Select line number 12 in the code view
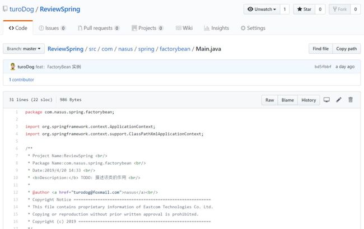Image resolution: width=364 pixels, height=229 pixels. click(16, 192)
